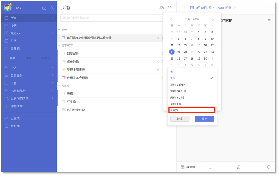Click the sort tasks icon
The width and height of the screenshot is (279, 176).
pos(162,8)
